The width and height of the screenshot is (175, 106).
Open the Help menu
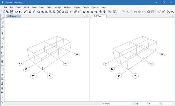pos(104,7)
